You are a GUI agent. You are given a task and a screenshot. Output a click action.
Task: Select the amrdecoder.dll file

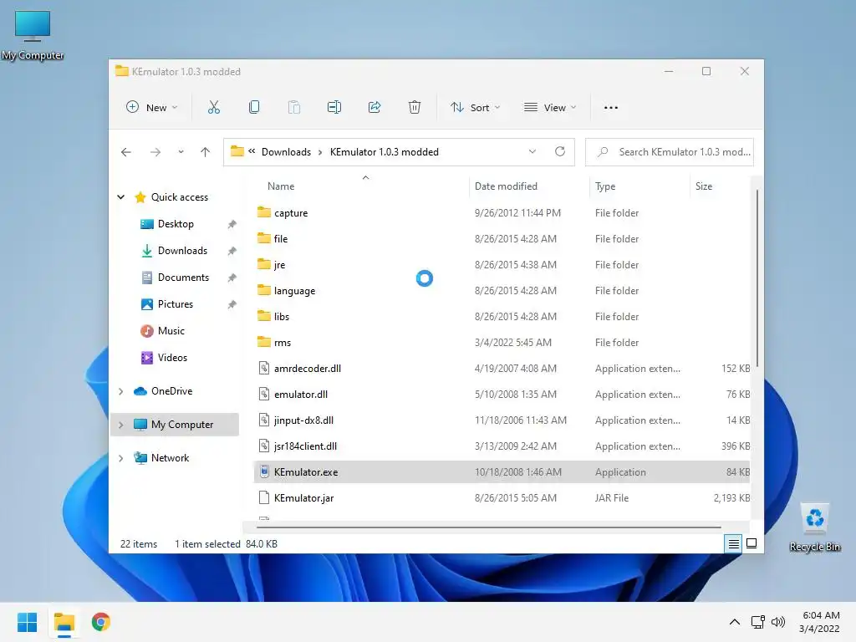coord(502,369)
